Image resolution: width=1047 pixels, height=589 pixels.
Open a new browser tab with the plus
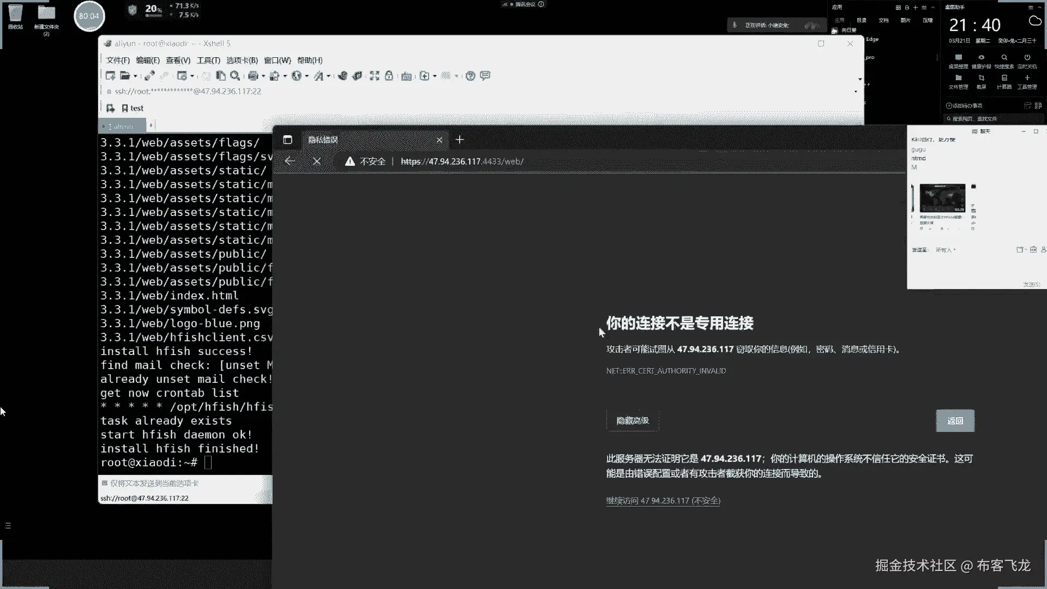click(x=460, y=140)
